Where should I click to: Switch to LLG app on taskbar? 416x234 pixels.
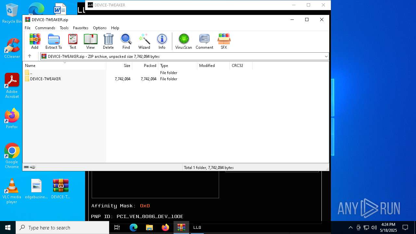(197, 227)
